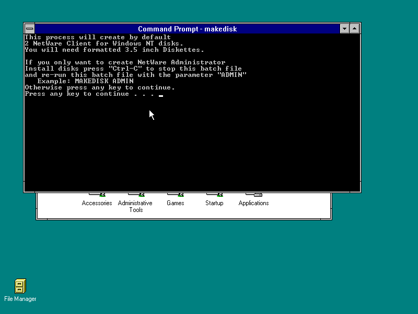Viewport: 418px width, 314px height.
Task: Click the '2 NetWare Client for Windows NT disks.' line
Action: [104, 43]
